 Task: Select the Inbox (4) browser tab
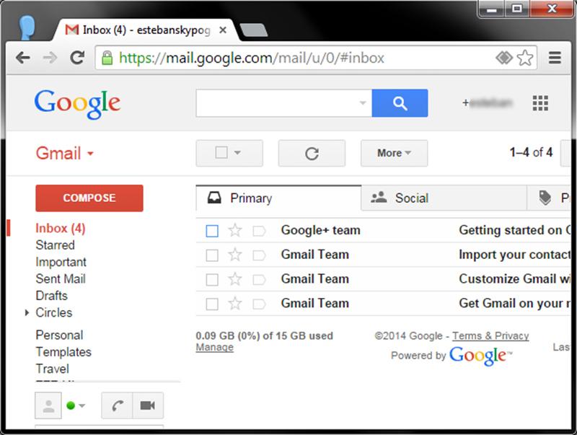coord(146,30)
